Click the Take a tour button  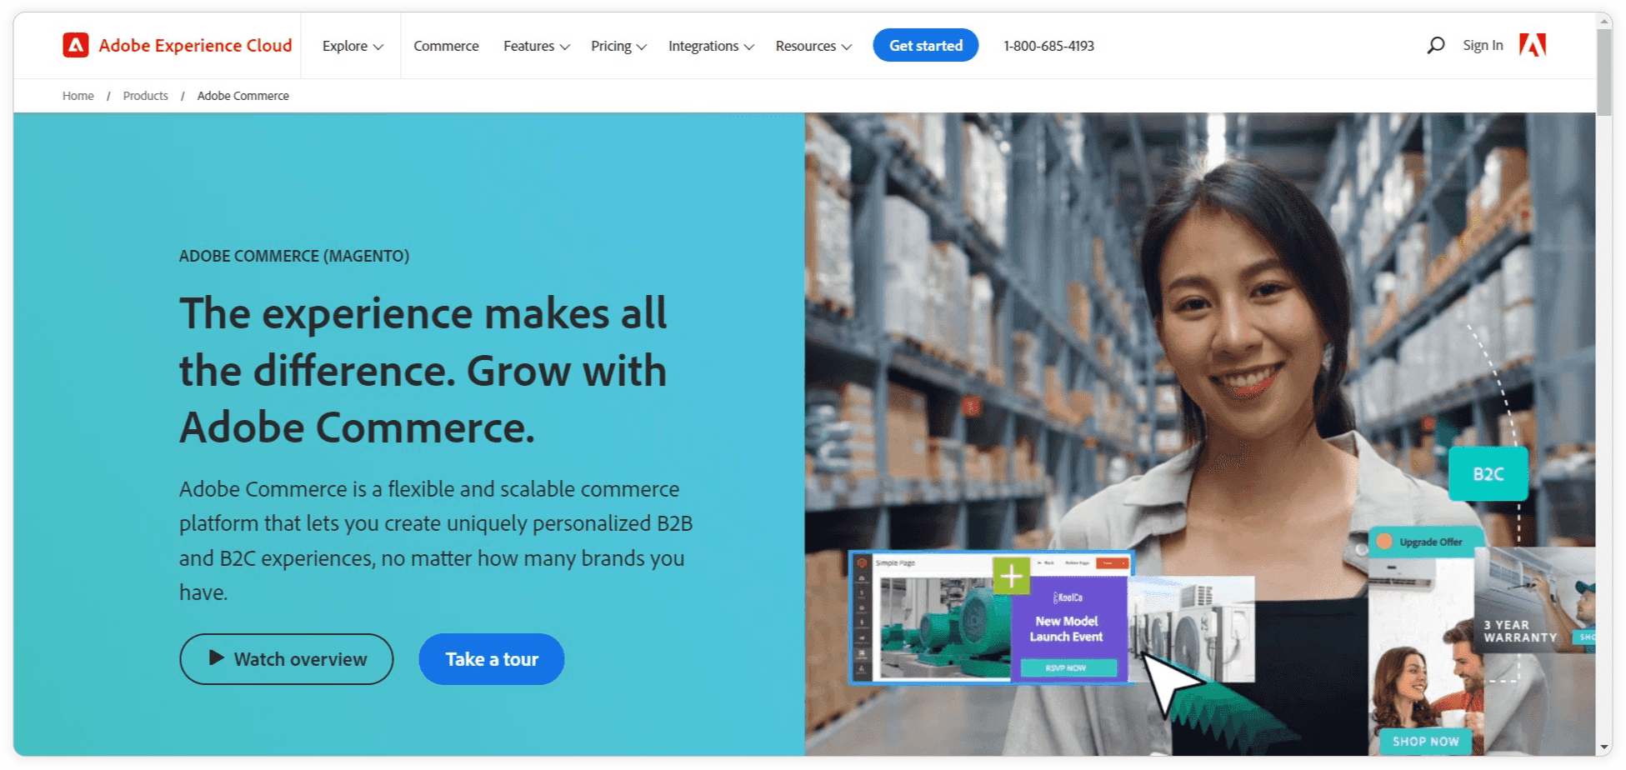492,659
